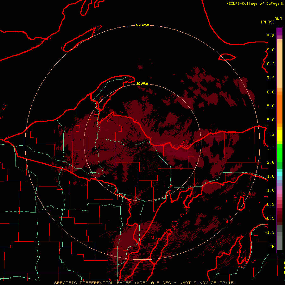Click the product title text at bottom
Viewport: 285px width, 285px height.
(x=144, y=283)
